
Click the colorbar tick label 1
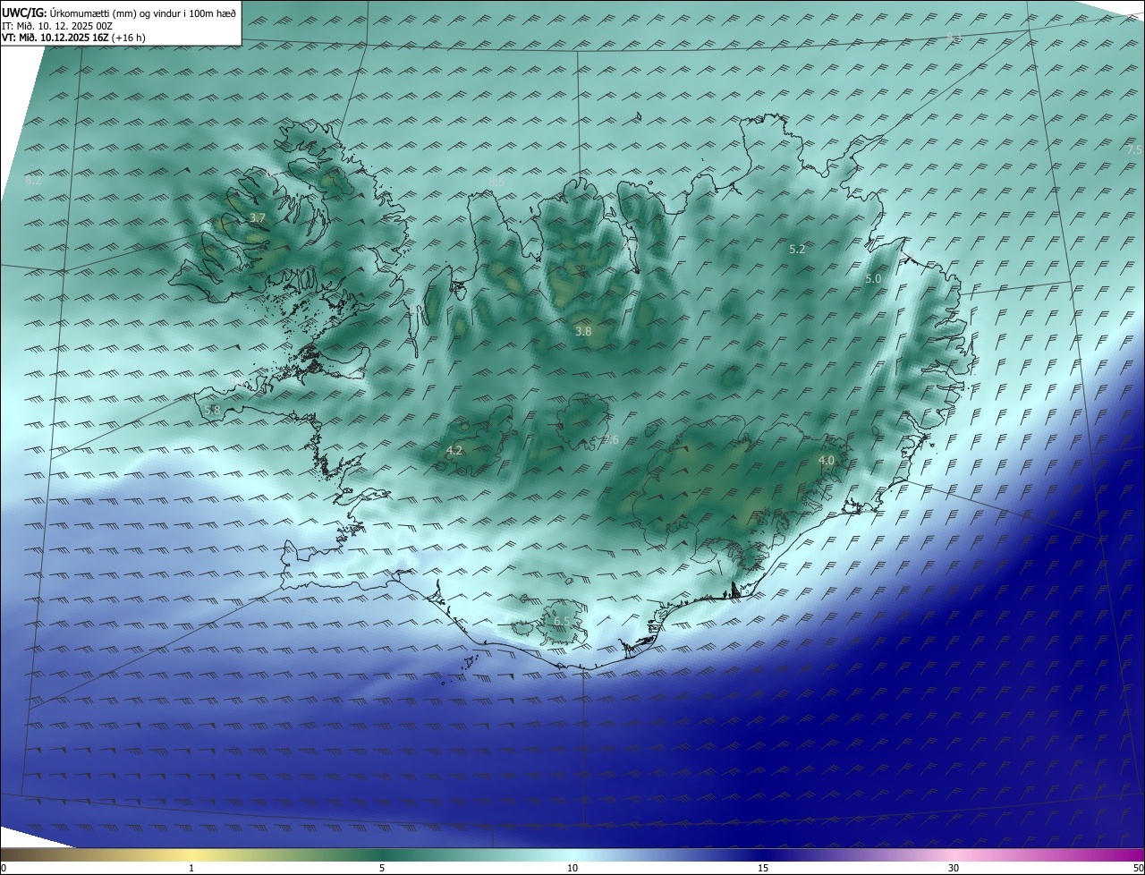191,868
